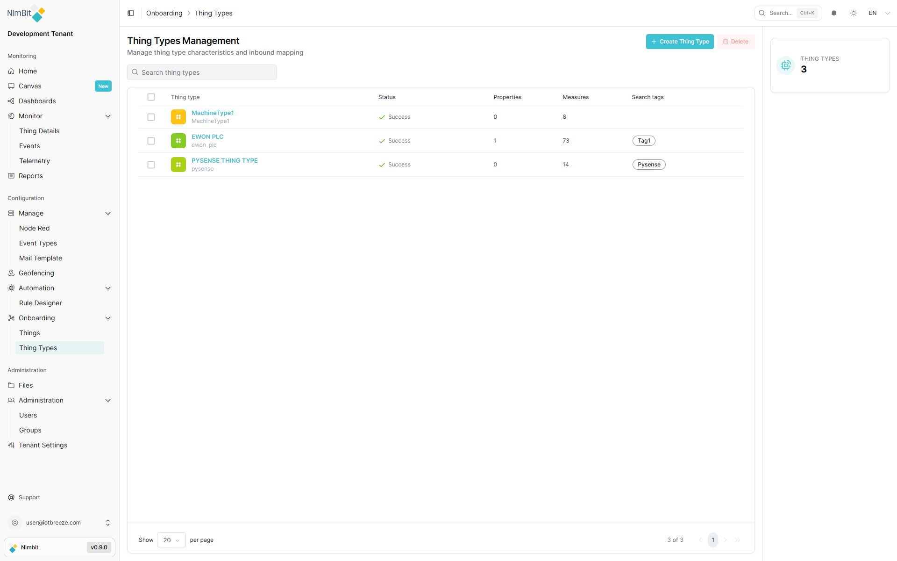Click the Thing Types chip icon in summary card

[786, 65]
